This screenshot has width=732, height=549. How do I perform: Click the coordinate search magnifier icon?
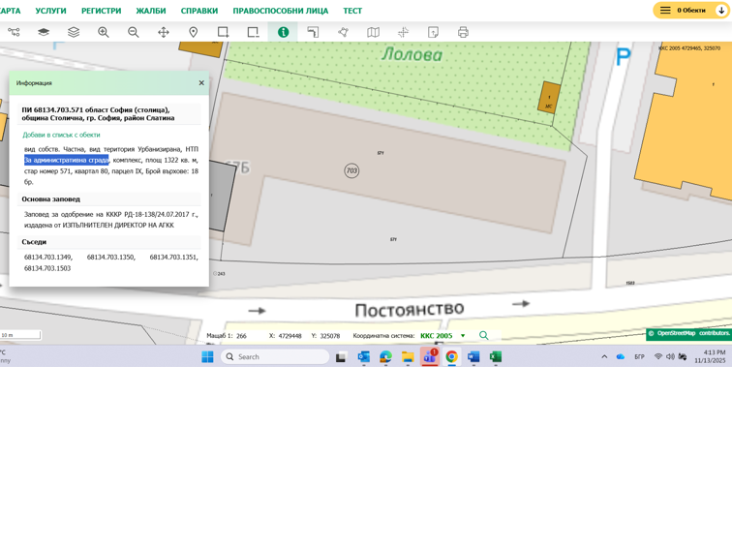coord(484,336)
